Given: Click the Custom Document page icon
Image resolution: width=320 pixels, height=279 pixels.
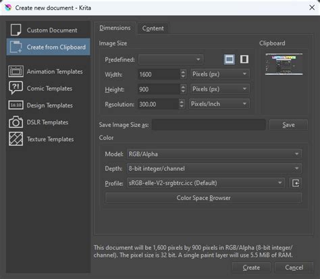Looking at the screenshot, I should [x=16, y=30].
